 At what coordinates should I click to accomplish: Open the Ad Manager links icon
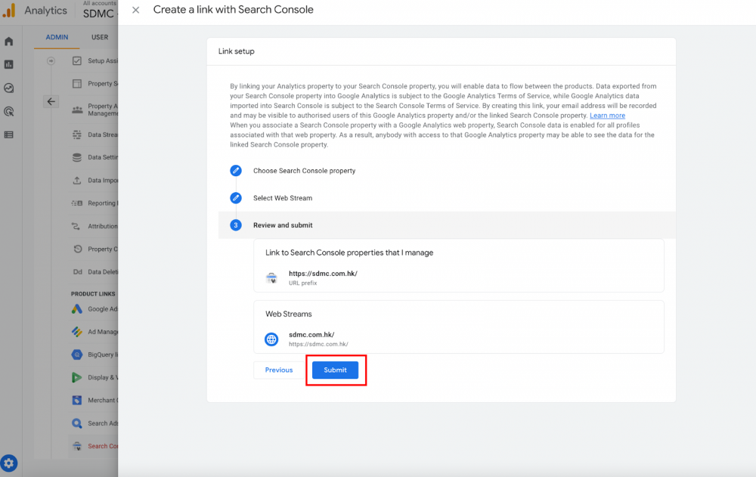click(x=76, y=332)
